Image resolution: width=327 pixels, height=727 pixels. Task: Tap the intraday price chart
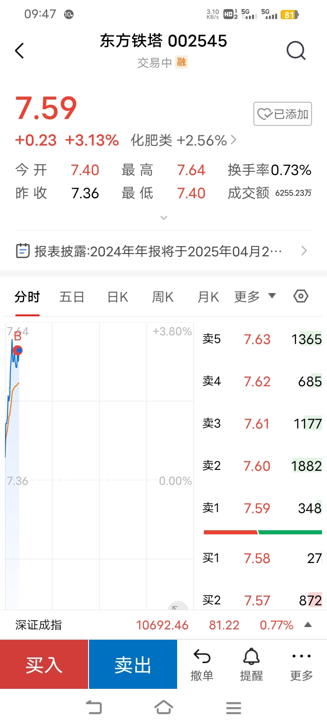click(99, 466)
